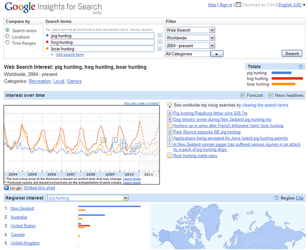This screenshot has height=250, width=308.
Task: Click the Sign in link
Action: 226,5
